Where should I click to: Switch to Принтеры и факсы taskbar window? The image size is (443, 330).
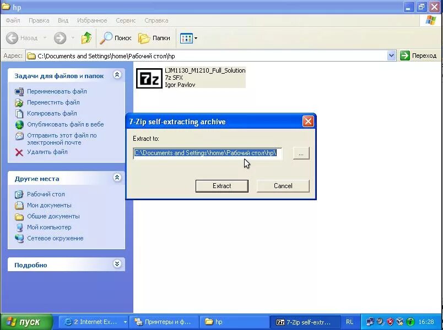[x=164, y=322]
